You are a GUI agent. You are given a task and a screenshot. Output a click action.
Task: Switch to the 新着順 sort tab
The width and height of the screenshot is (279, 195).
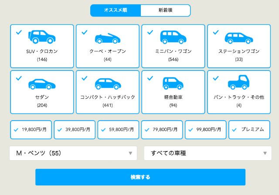tap(165, 10)
